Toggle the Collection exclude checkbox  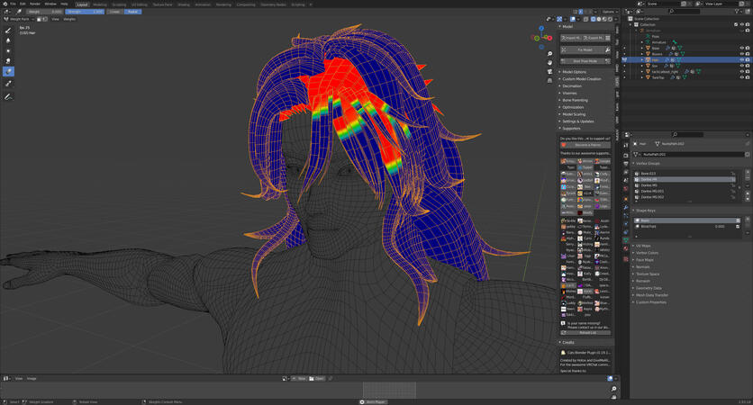tap(736, 24)
